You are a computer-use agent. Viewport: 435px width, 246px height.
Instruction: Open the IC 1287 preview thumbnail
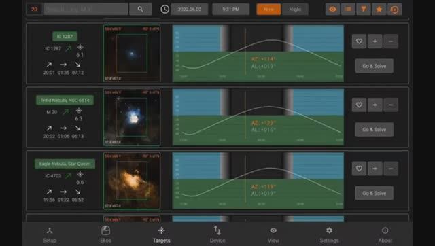click(x=132, y=54)
